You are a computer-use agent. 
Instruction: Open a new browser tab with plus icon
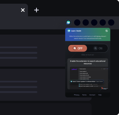click(x=37, y=10)
